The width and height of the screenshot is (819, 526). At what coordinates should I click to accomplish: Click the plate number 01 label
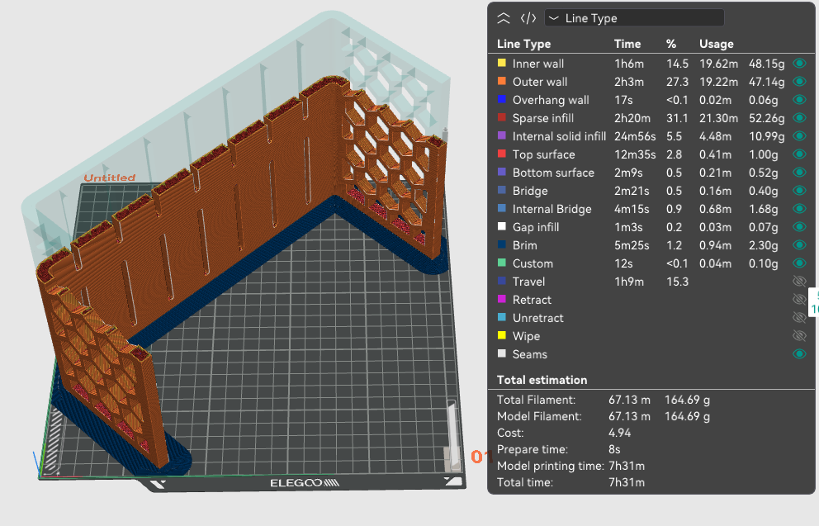481,457
